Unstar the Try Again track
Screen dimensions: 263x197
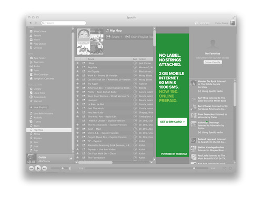coord(77,84)
